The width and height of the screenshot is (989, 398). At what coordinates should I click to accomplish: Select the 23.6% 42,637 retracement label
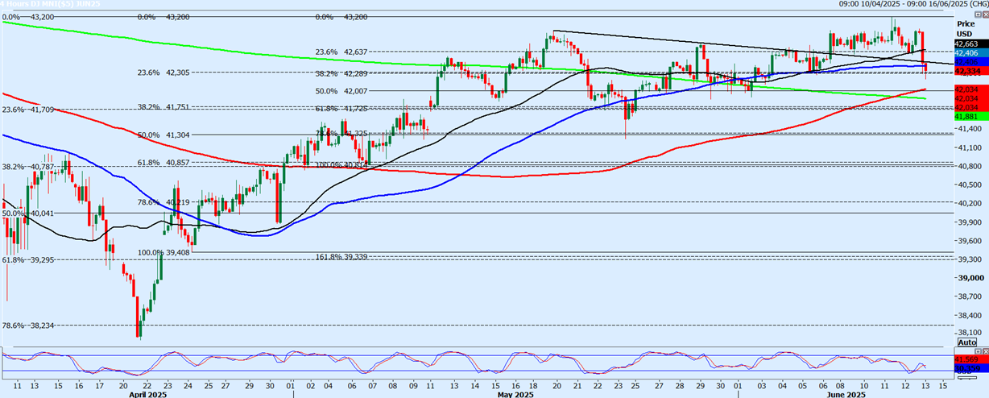pyautogui.click(x=341, y=52)
